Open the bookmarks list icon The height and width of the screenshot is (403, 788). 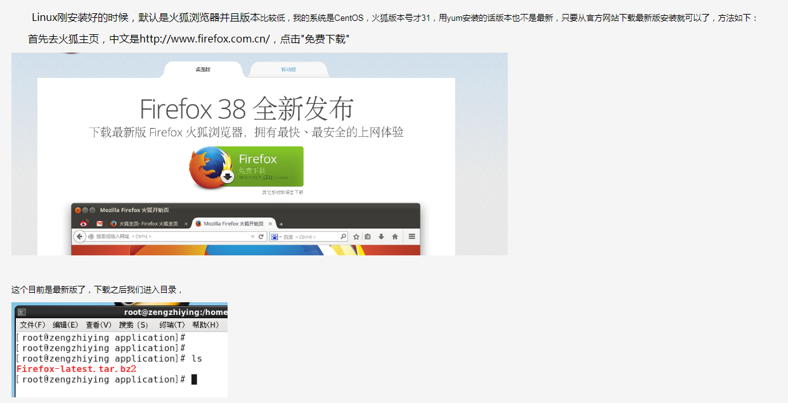point(368,237)
